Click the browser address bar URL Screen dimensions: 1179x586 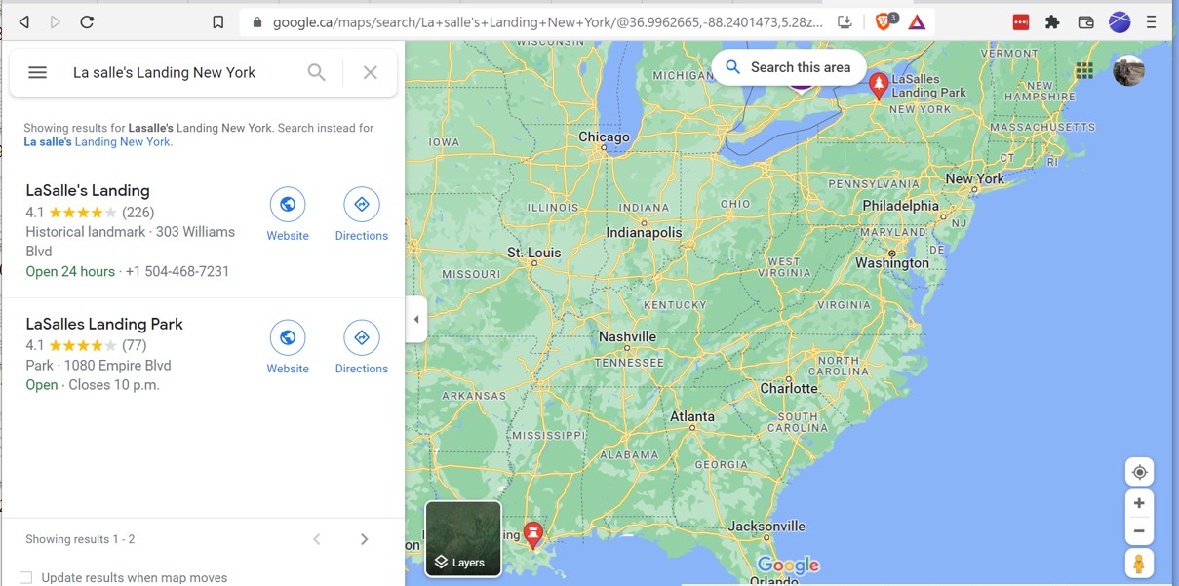point(548,21)
